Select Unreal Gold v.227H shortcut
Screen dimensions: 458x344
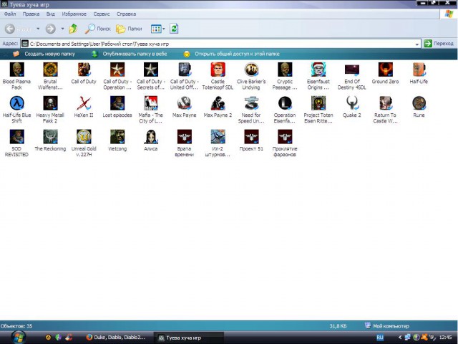(x=84, y=137)
